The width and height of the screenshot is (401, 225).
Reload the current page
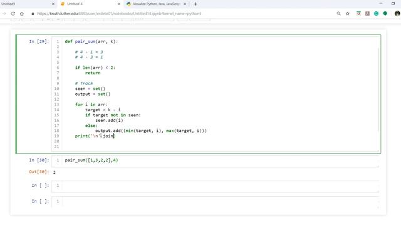point(13,14)
